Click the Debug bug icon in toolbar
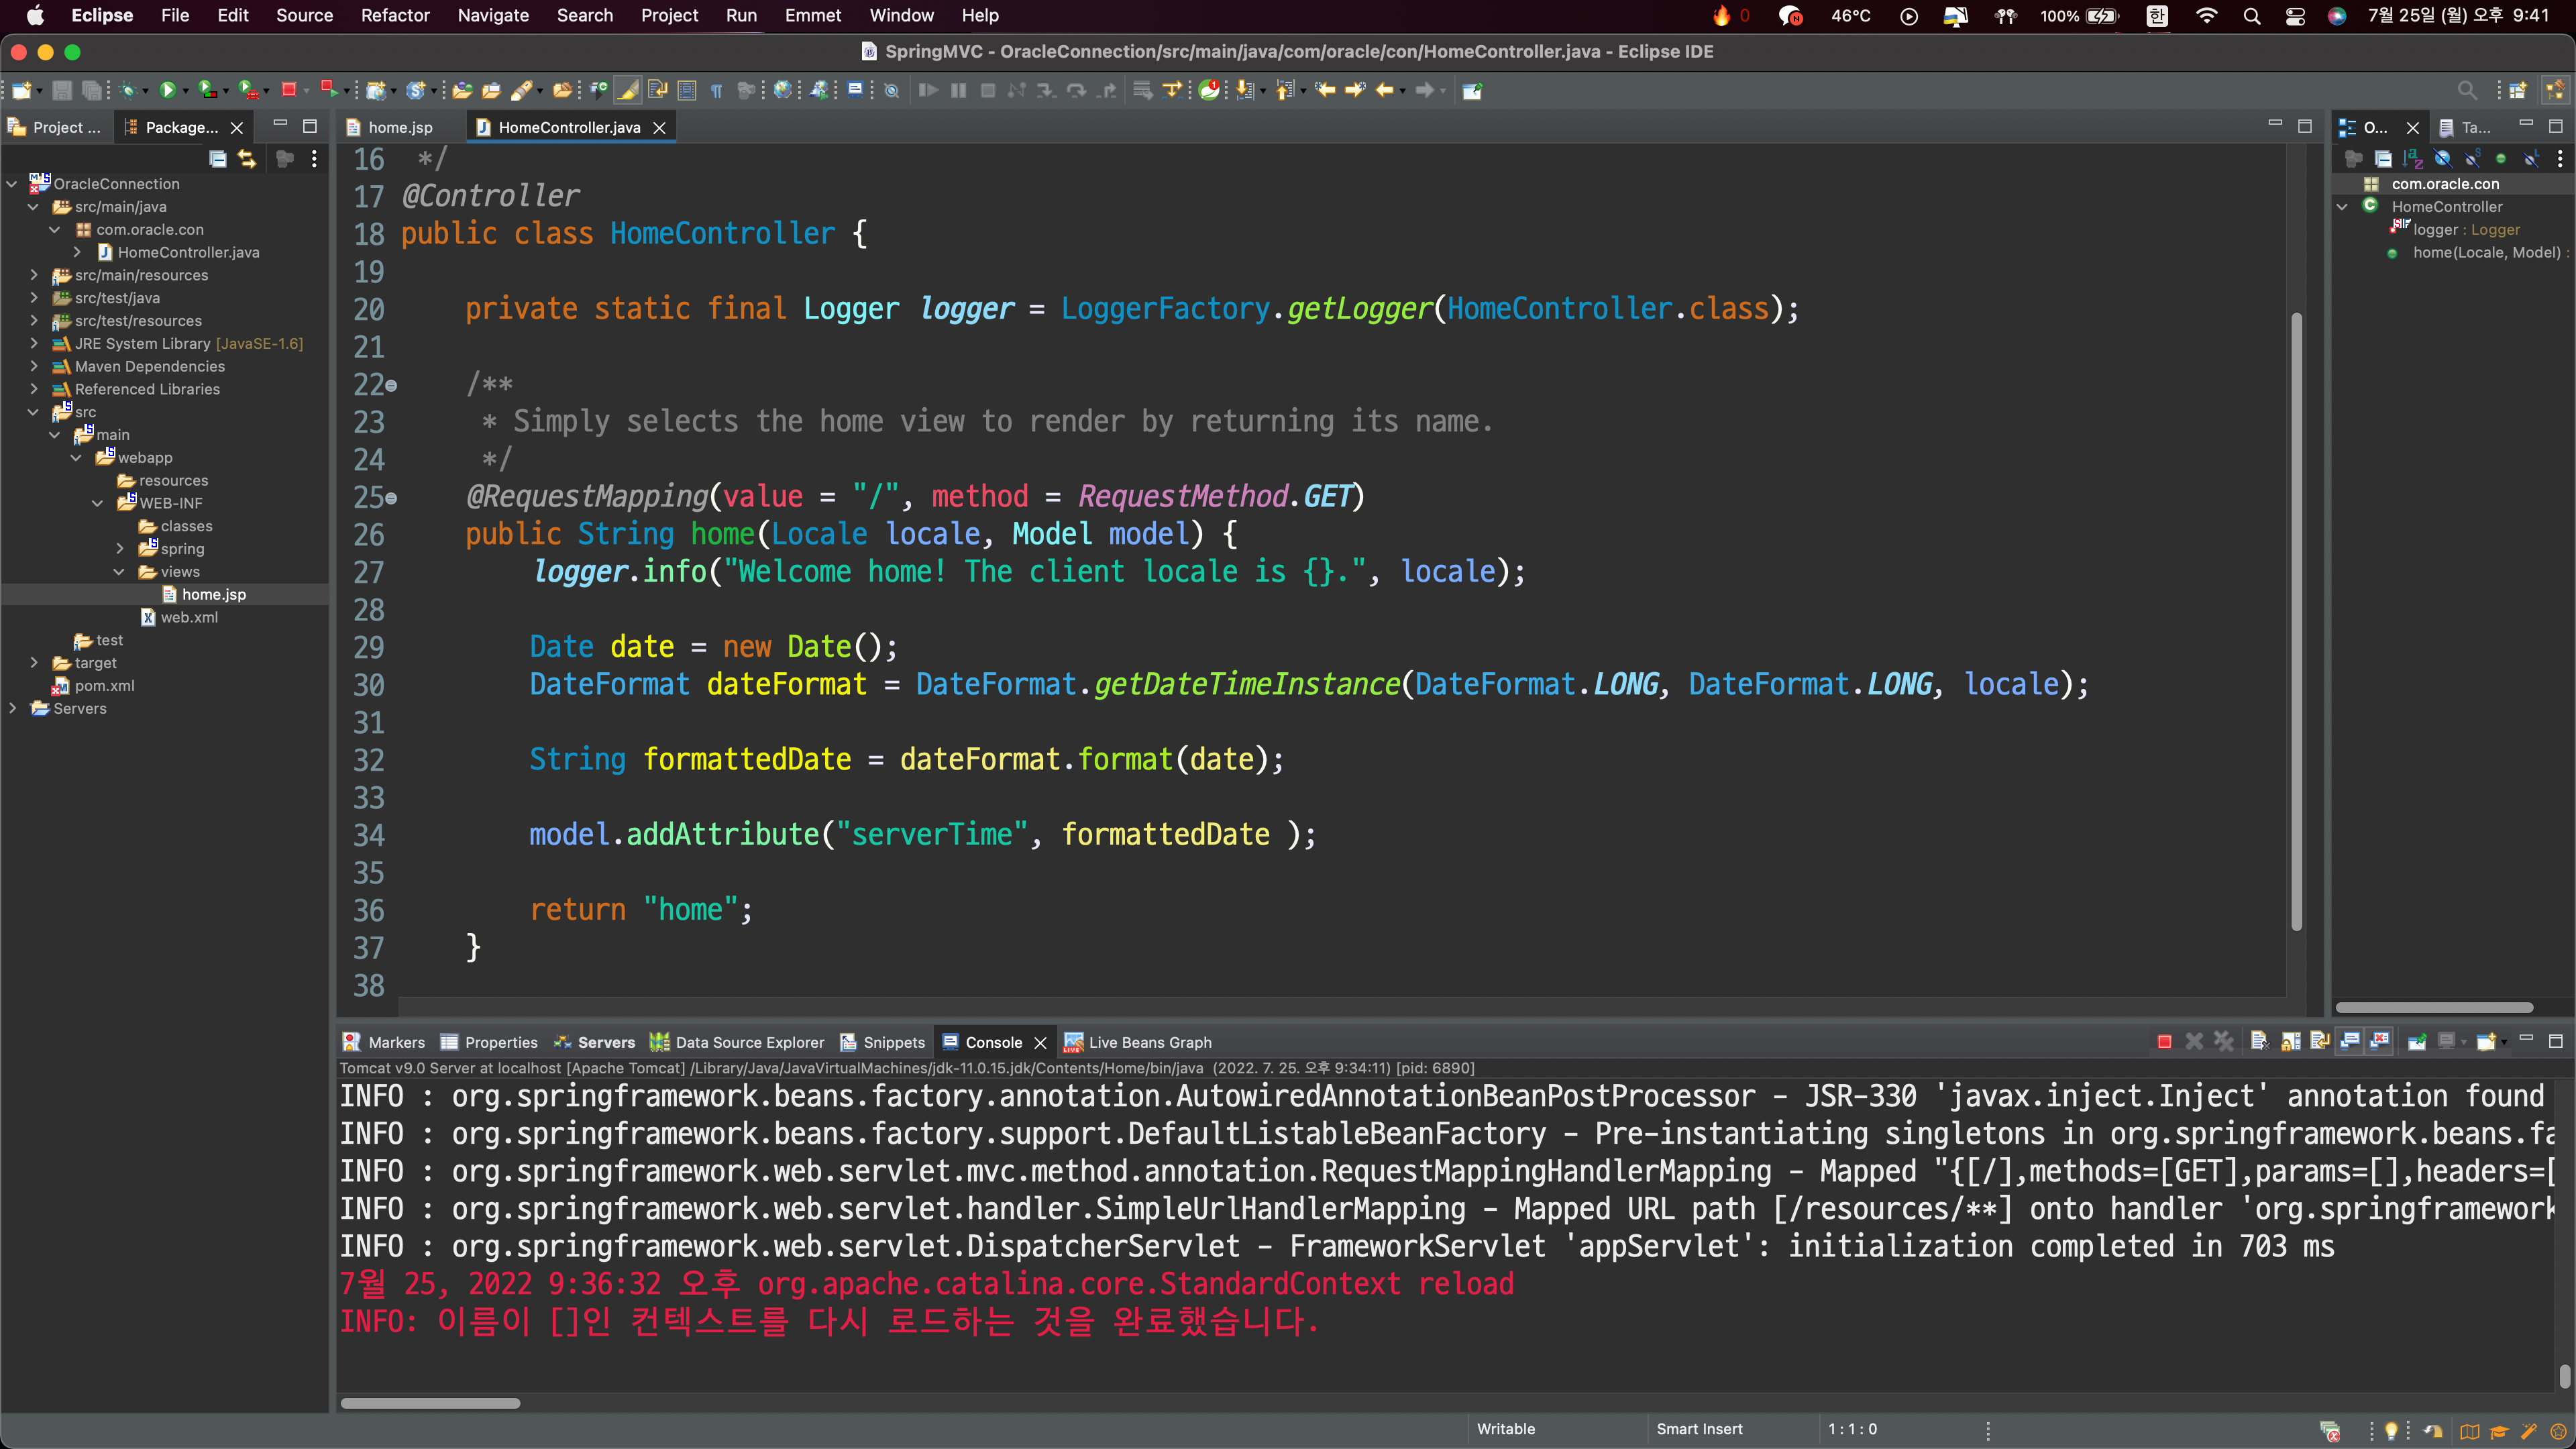The height and width of the screenshot is (1449, 2576). (x=127, y=91)
